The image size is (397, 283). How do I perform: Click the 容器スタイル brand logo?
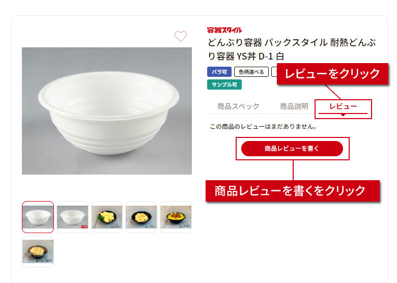(224, 30)
